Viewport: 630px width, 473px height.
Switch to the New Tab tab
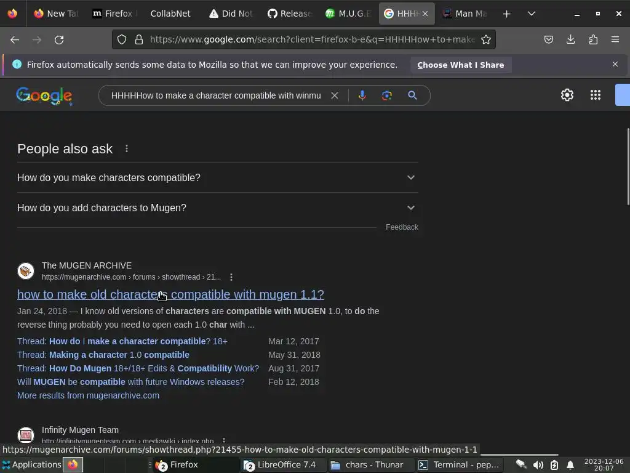point(56,14)
